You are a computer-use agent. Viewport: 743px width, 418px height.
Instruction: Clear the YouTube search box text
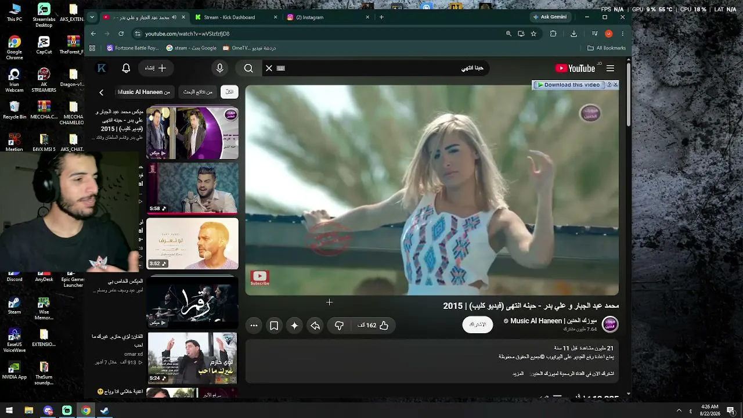269,69
